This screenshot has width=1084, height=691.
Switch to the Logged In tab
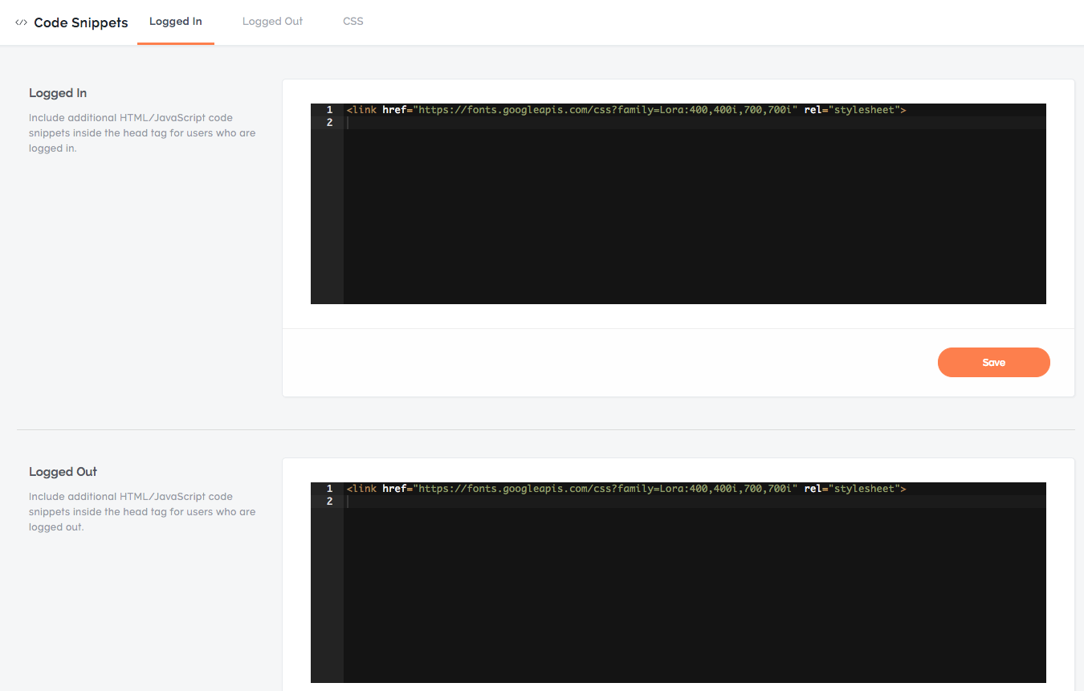tap(176, 22)
